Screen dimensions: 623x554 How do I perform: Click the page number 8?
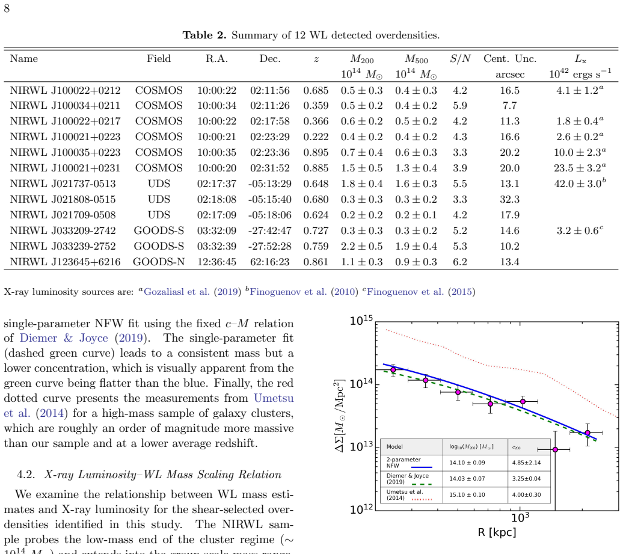(x=7, y=8)
